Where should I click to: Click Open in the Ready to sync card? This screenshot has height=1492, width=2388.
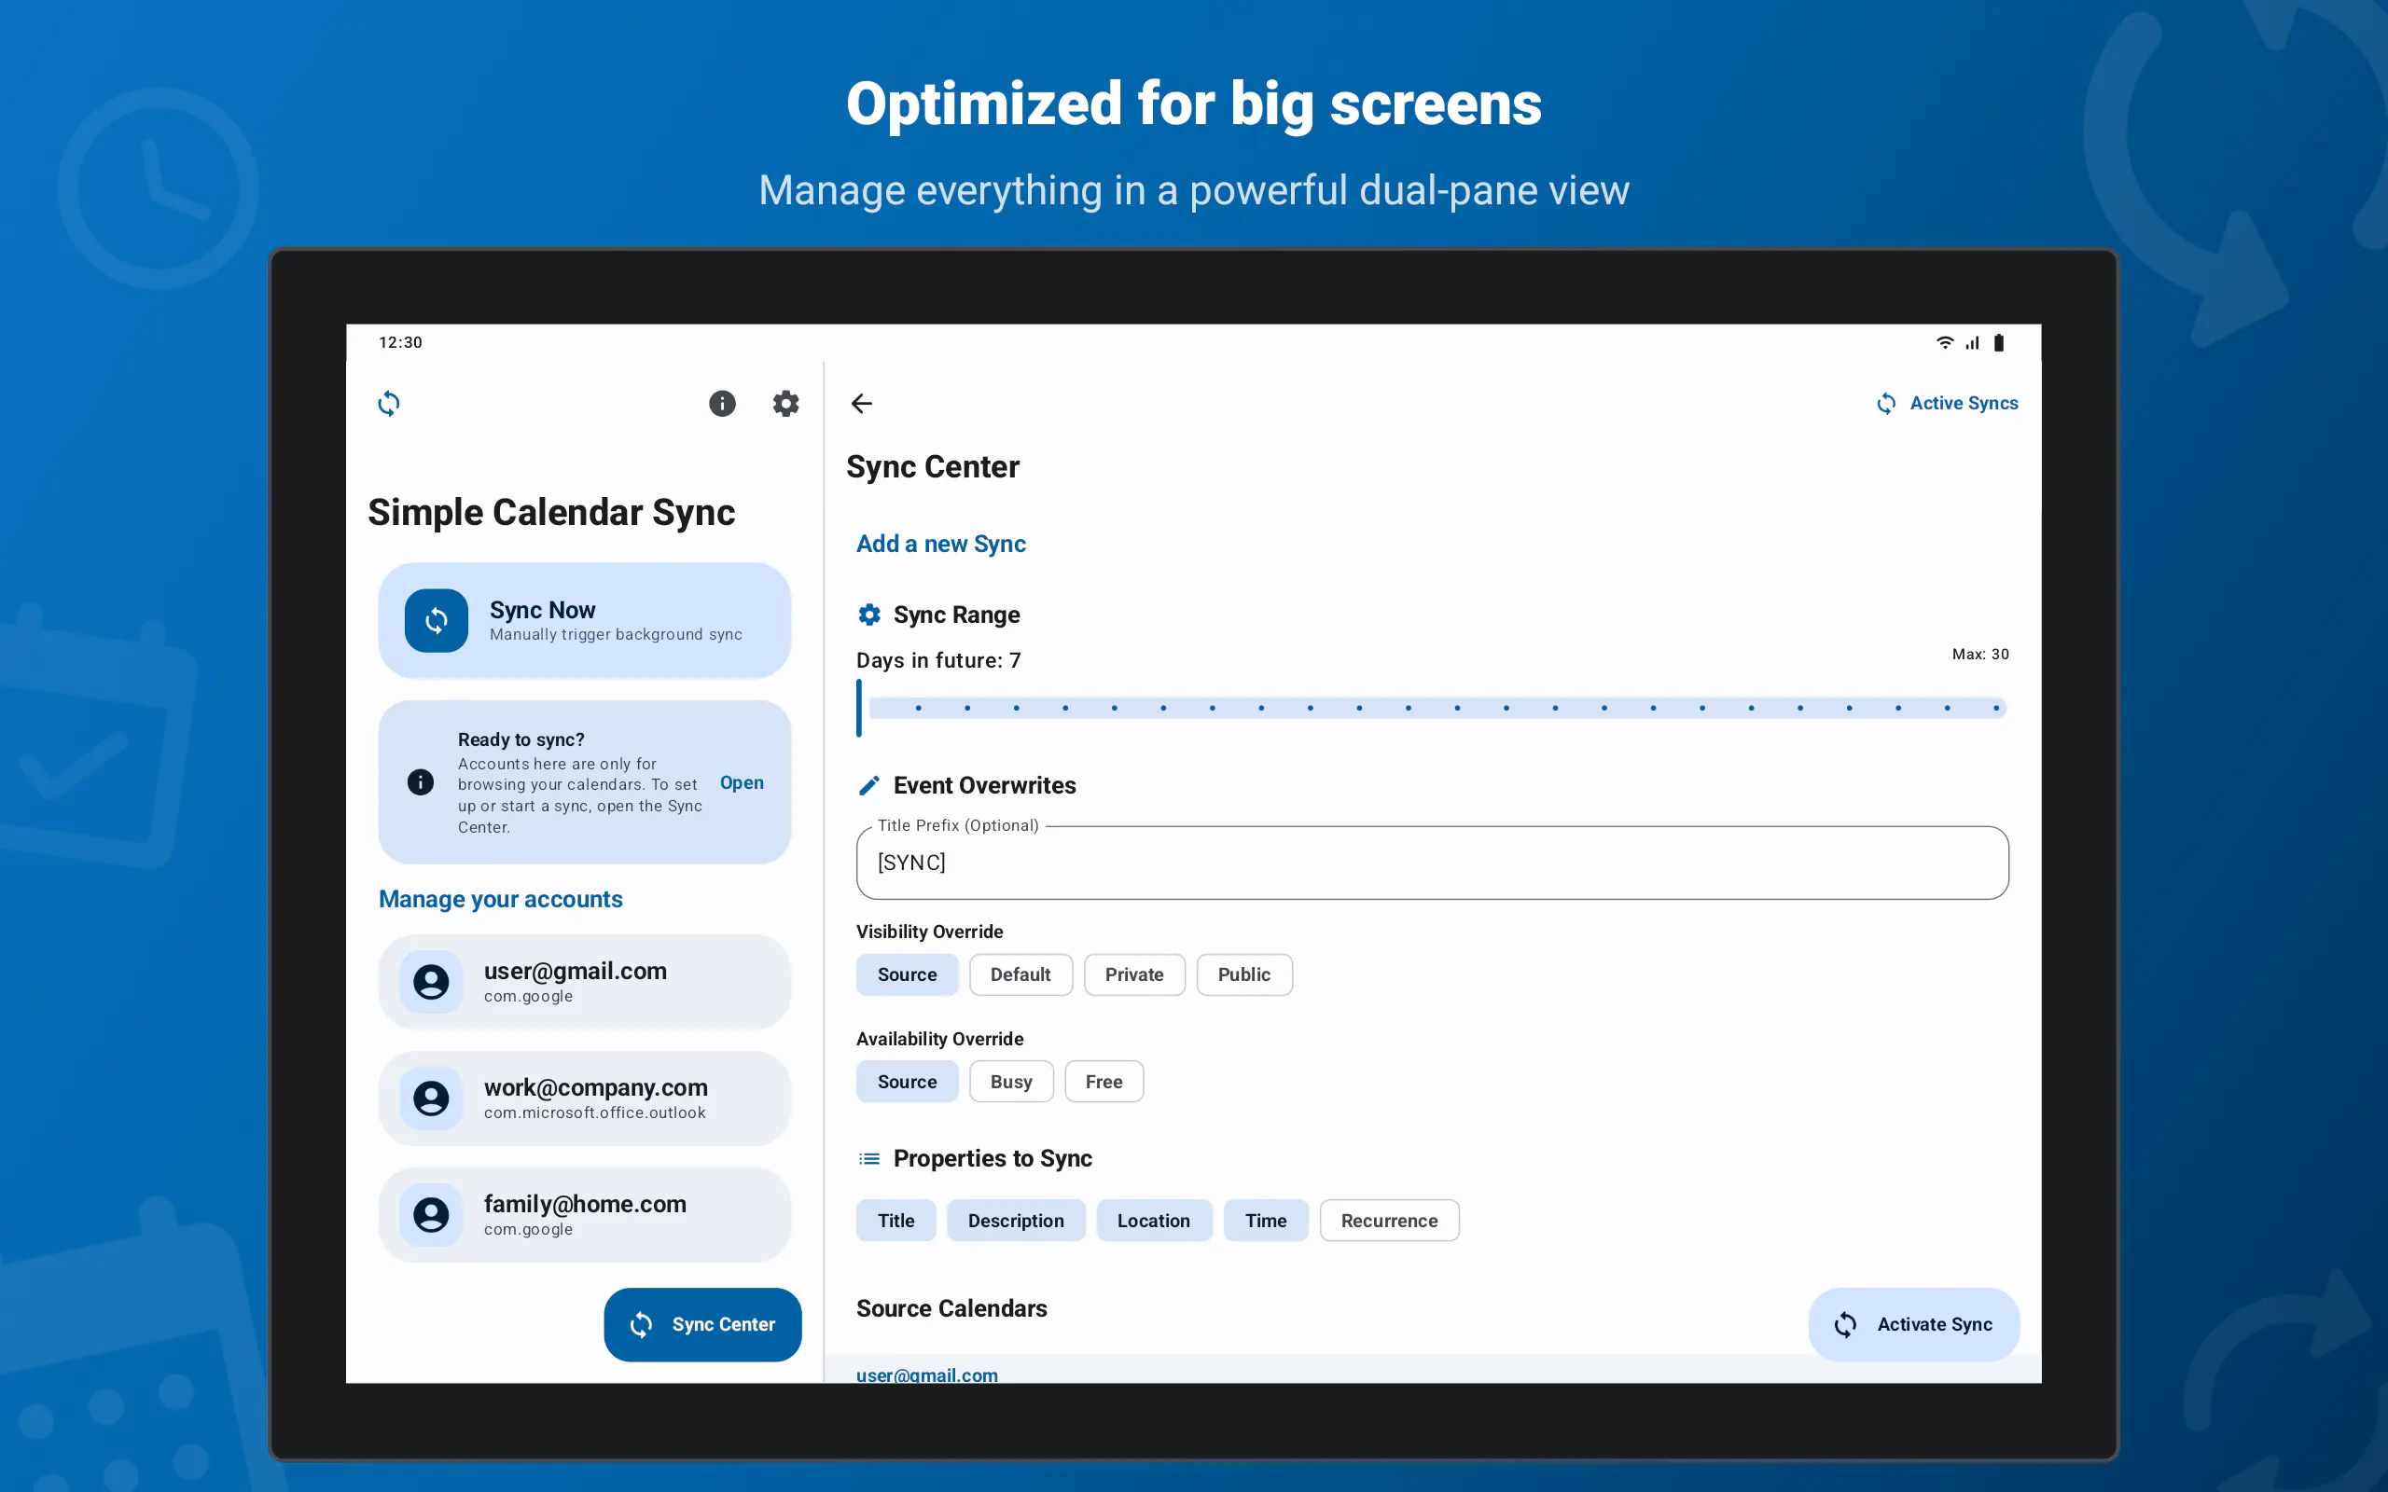(741, 782)
